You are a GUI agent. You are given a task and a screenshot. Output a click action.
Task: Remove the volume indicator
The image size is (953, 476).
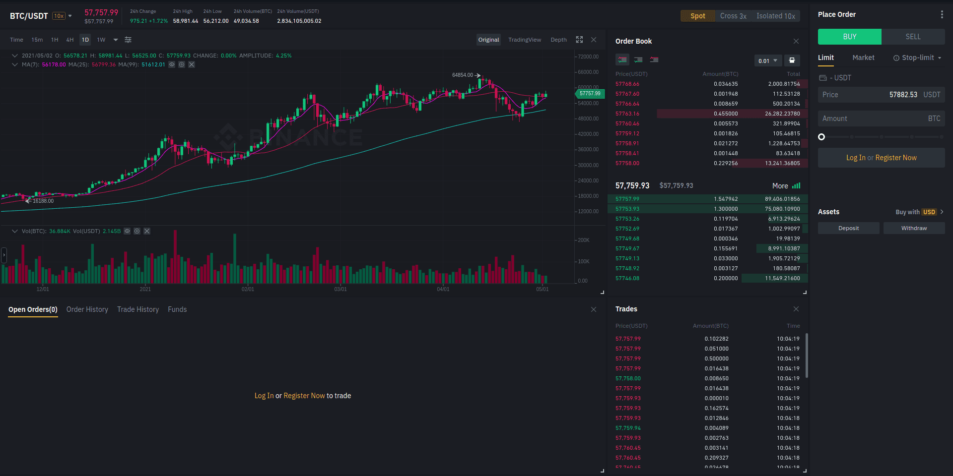coord(147,231)
